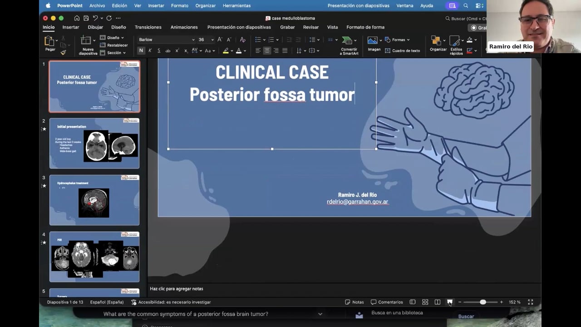Decrease font size with smaller A icon
The height and width of the screenshot is (327, 581).
(x=229, y=40)
